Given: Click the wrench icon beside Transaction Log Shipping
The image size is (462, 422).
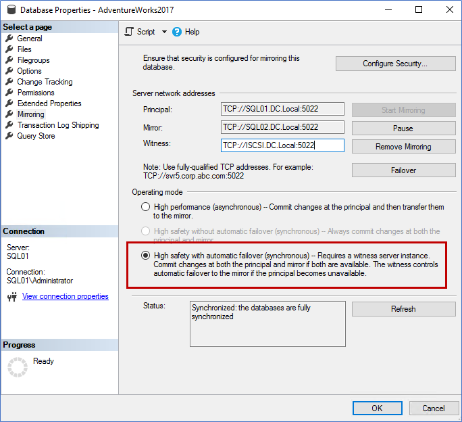Looking at the screenshot, I should tap(9, 125).
